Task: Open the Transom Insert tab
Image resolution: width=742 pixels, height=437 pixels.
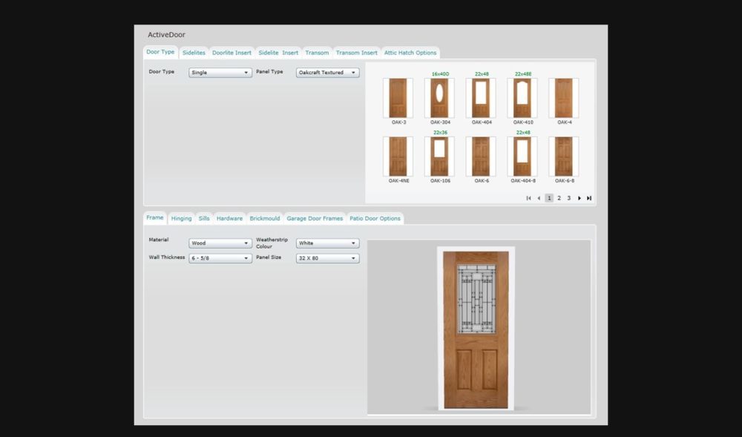Action: point(356,53)
